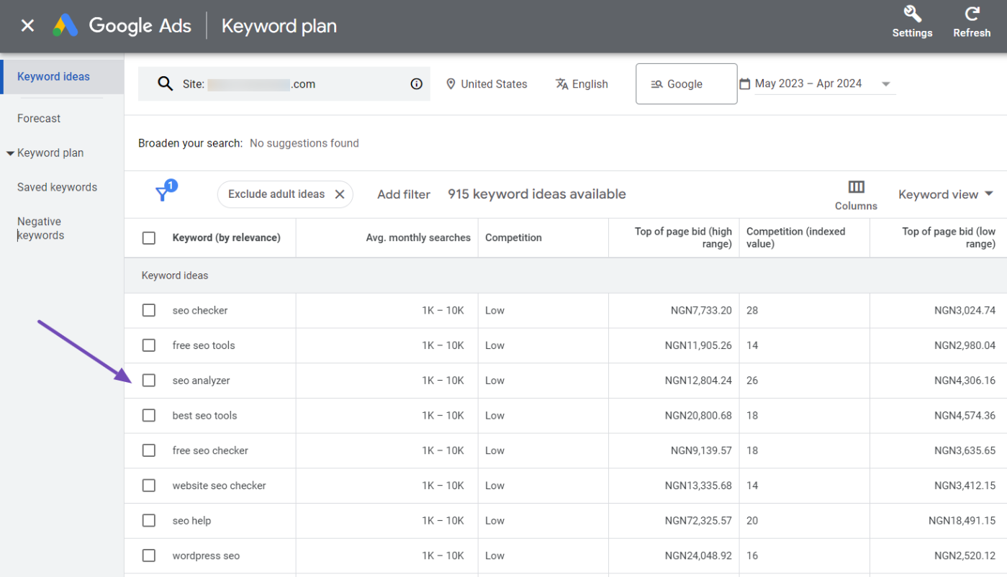Image resolution: width=1007 pixels, height=577 pixels.
Task: Sort by Keyword (by relevance) column header
Action: click(x=227, y=238)
